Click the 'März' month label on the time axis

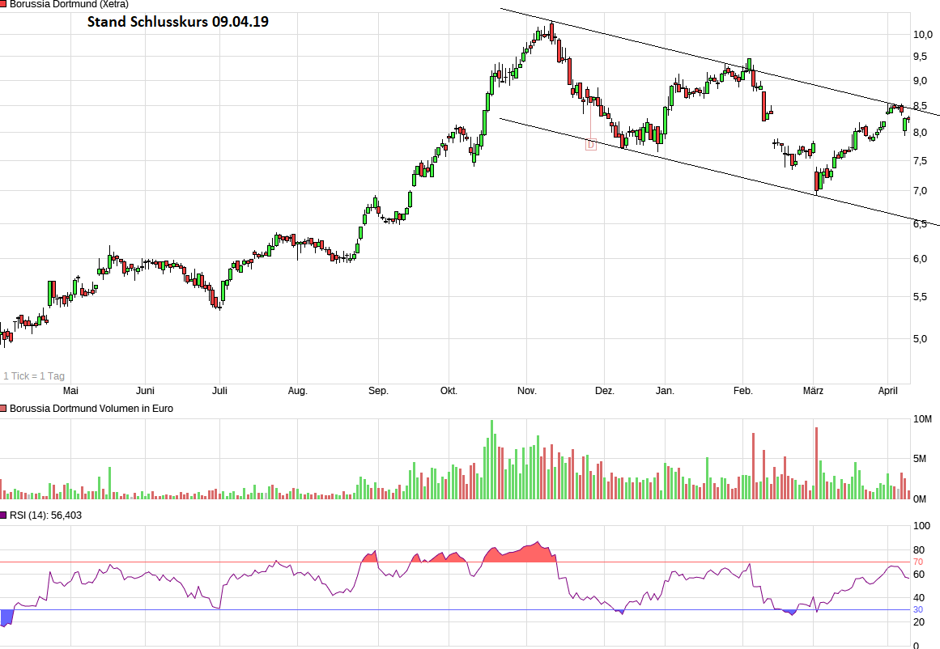(x=813, y=391)
